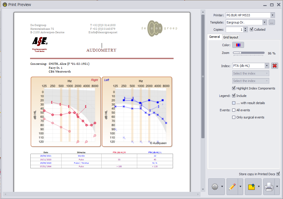
Task: Remove the PTA index with red X
Action: click(274, 66)
